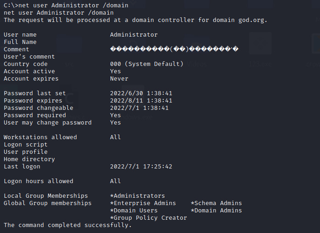Click the All value for Workstations allowed
The width and height of the screenshot is (320, 233).
tap(116, 137)
